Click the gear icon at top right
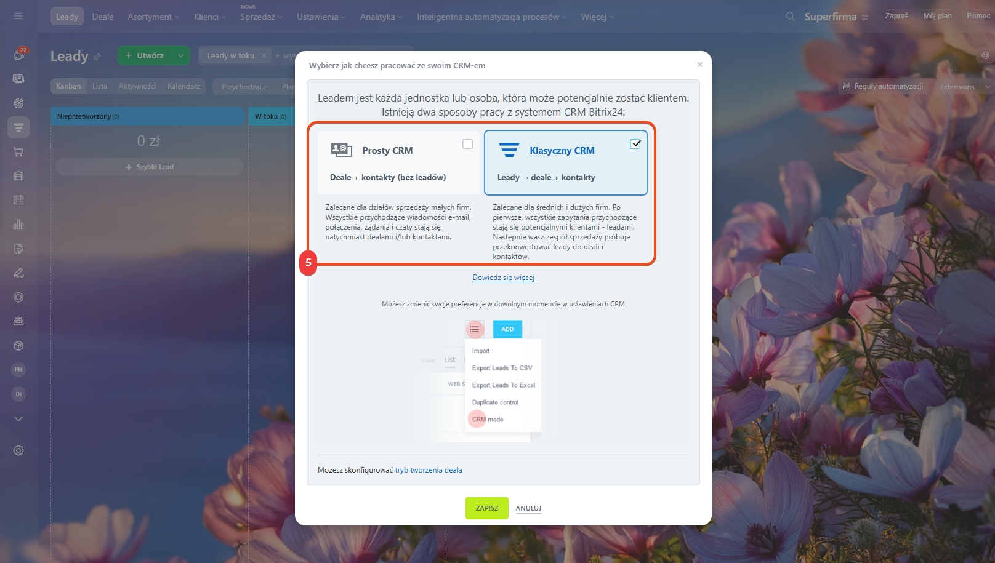 [986, 55]
